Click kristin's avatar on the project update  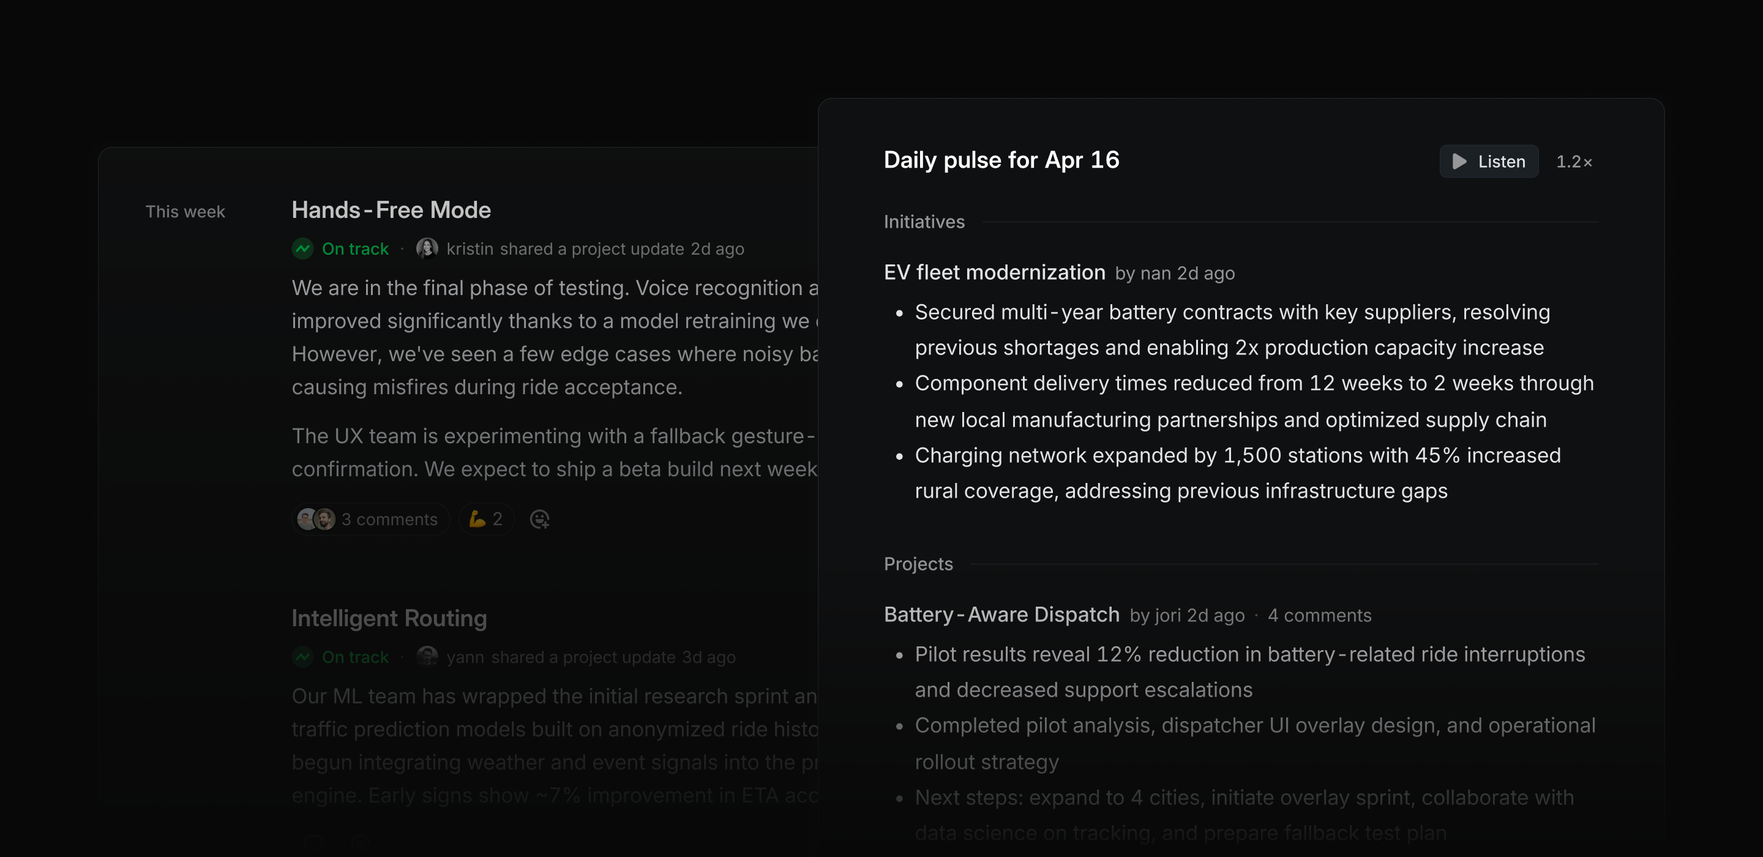(427, 248)
